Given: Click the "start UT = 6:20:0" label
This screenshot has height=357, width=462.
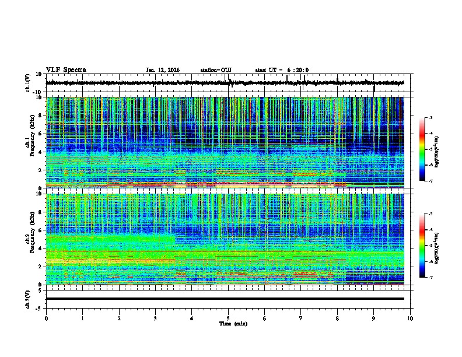Looking at the screenshot, I should (x=282, y=70).
